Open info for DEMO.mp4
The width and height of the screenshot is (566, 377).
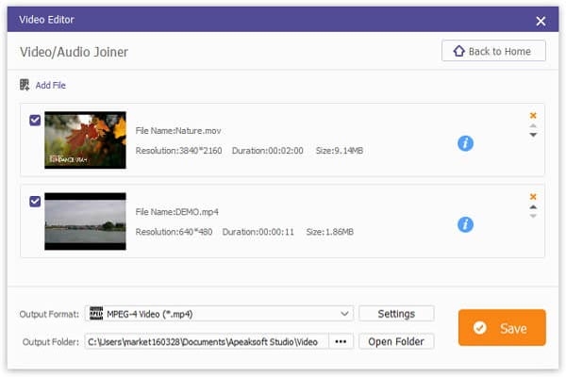(465, 224)
